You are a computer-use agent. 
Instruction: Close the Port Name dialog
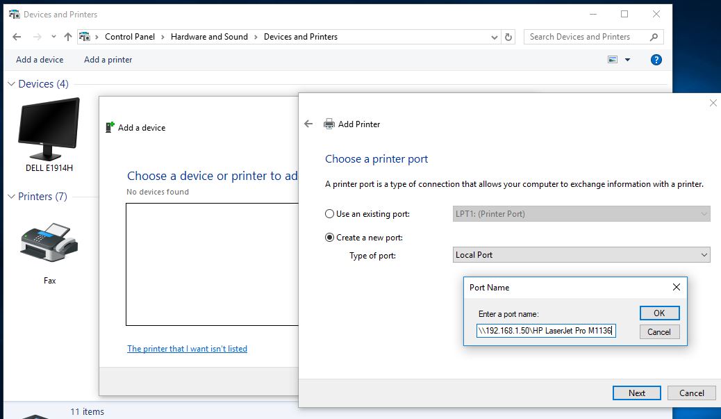[x=677, y=287]
